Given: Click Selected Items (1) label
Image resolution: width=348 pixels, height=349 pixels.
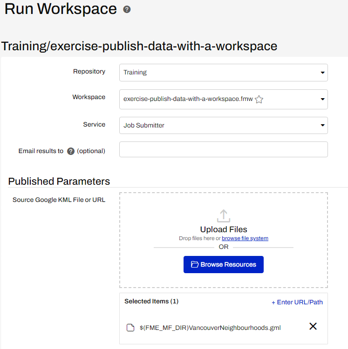Looking at the screenshot, I should coord(151,301).
